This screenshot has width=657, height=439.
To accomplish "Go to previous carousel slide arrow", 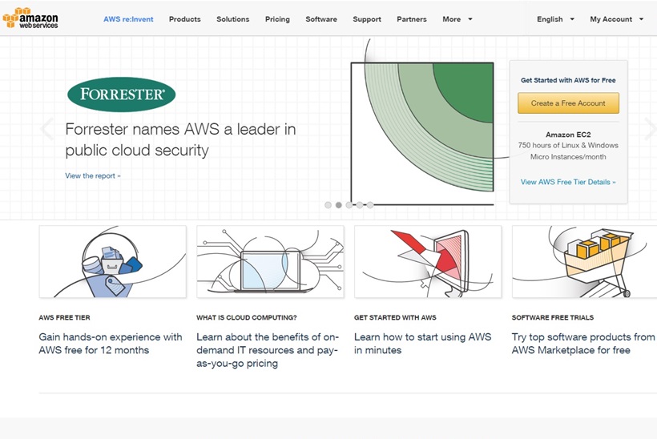I will click(47, 129).
